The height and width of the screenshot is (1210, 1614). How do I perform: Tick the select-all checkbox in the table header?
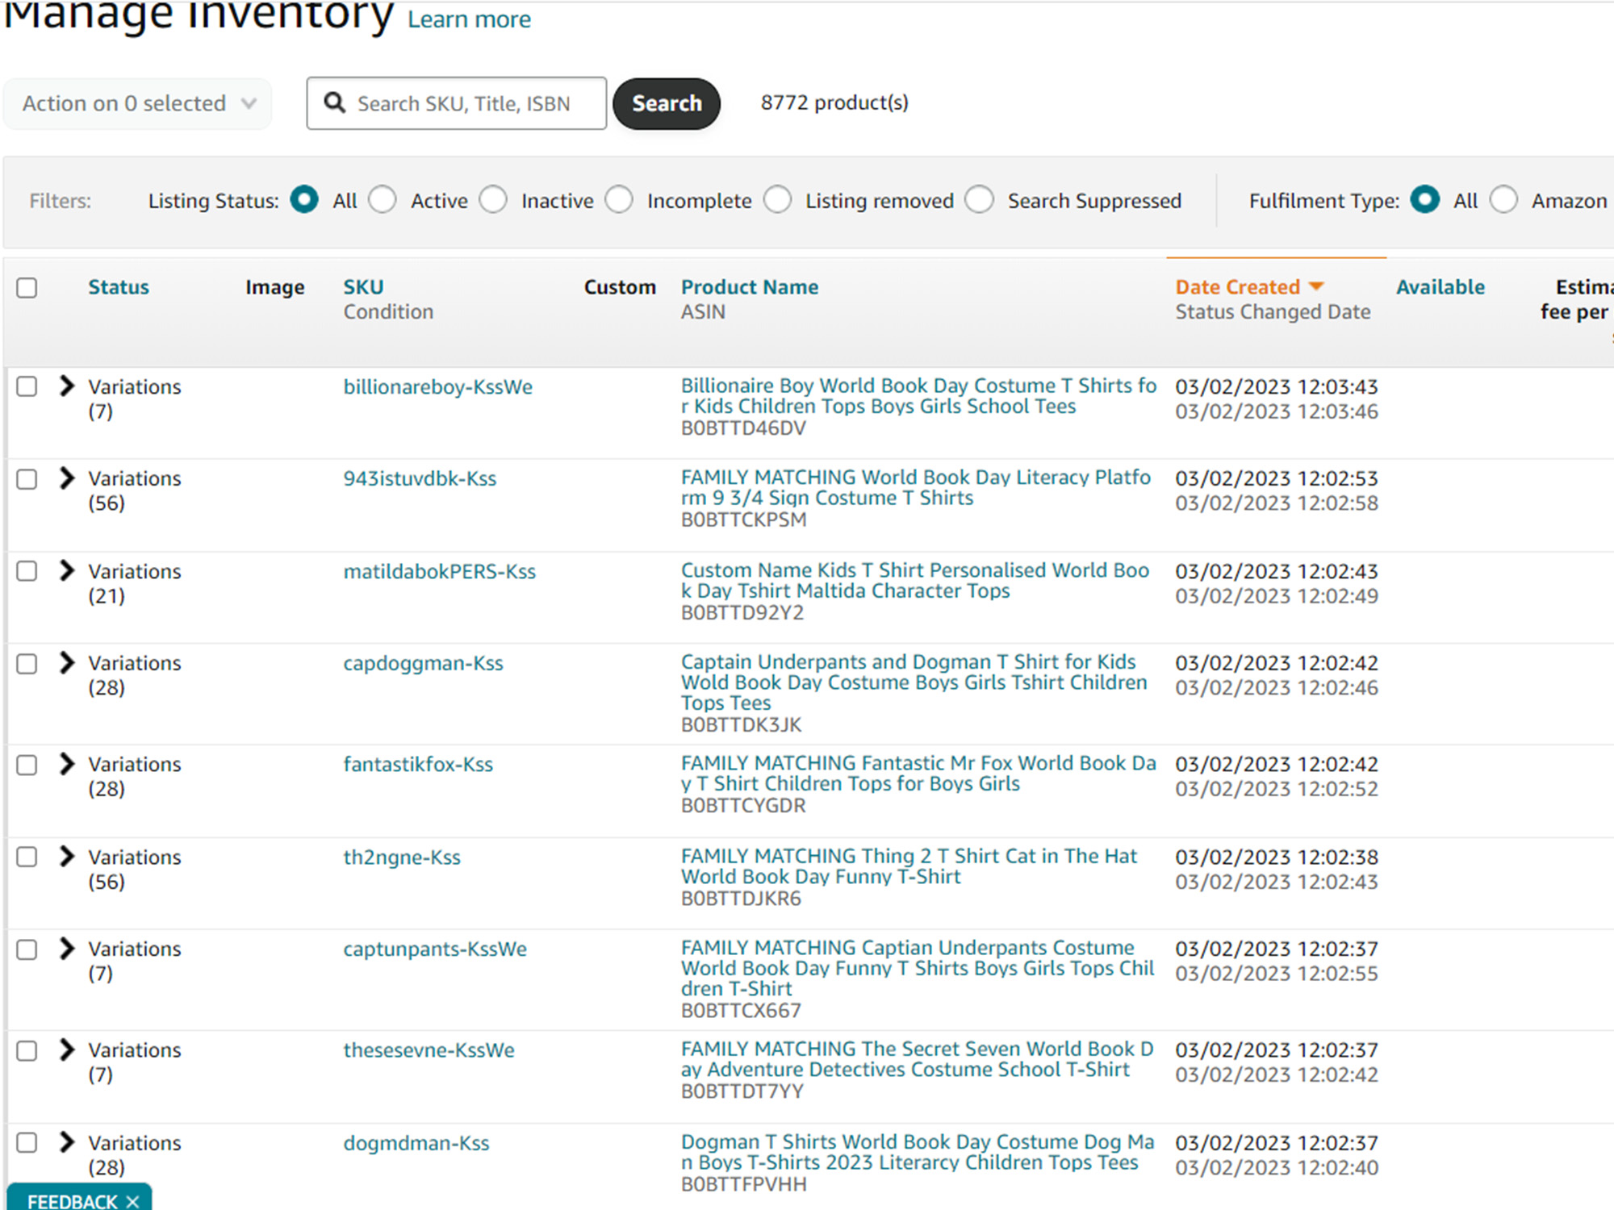27,287
